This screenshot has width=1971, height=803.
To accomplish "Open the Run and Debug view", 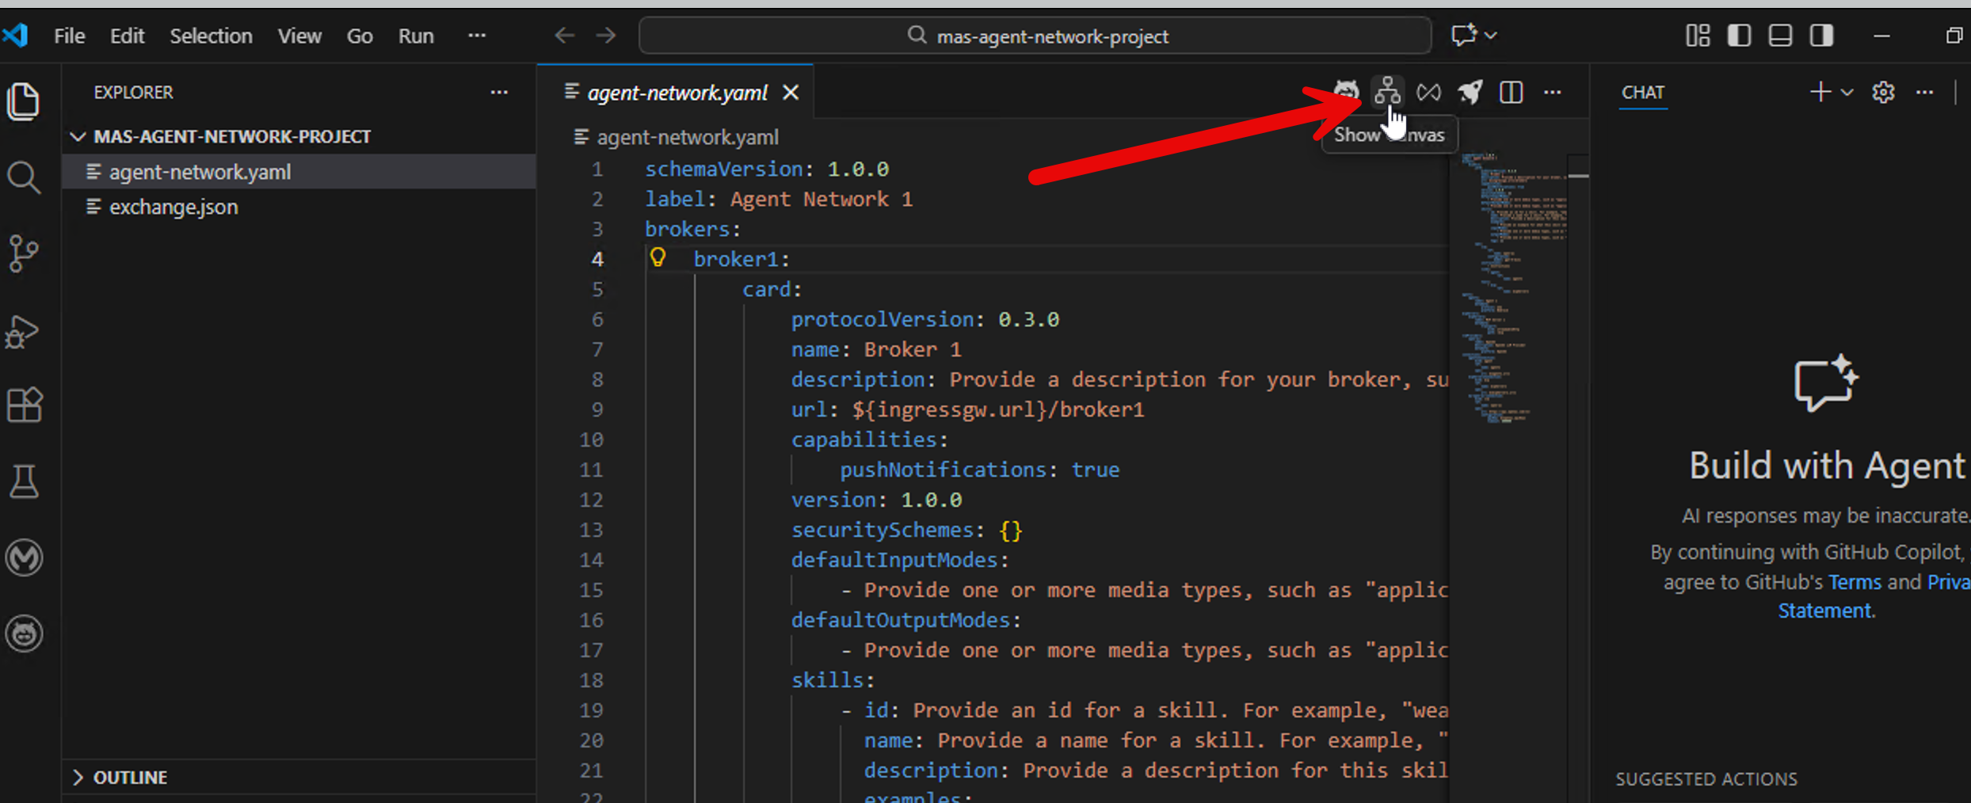I will coord(24,331).
